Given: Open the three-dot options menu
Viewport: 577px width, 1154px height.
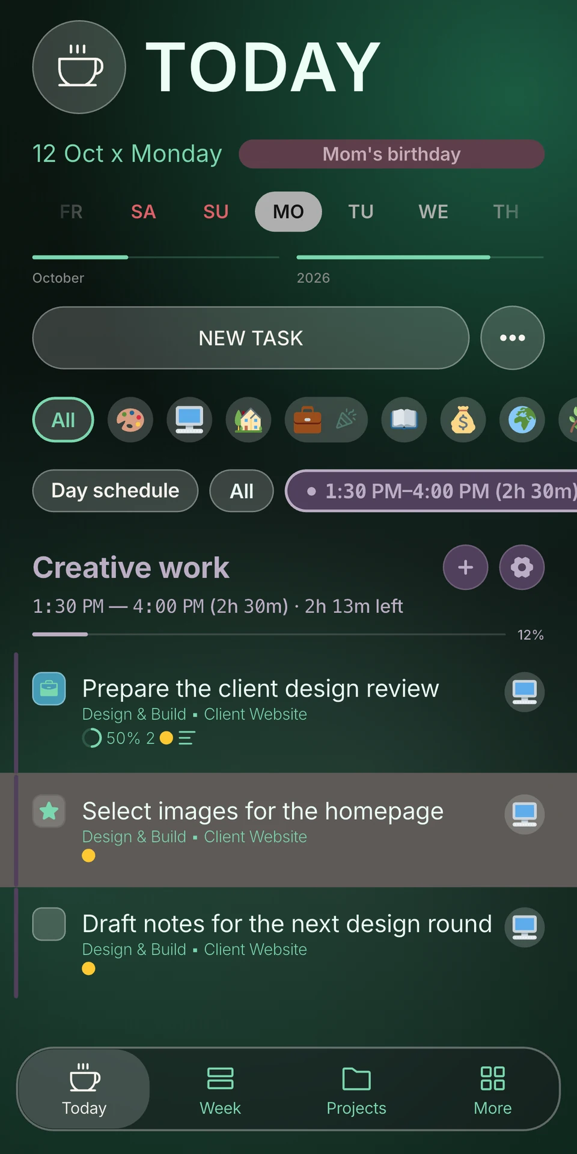Looking at the screenshot, I should (513, 338).
